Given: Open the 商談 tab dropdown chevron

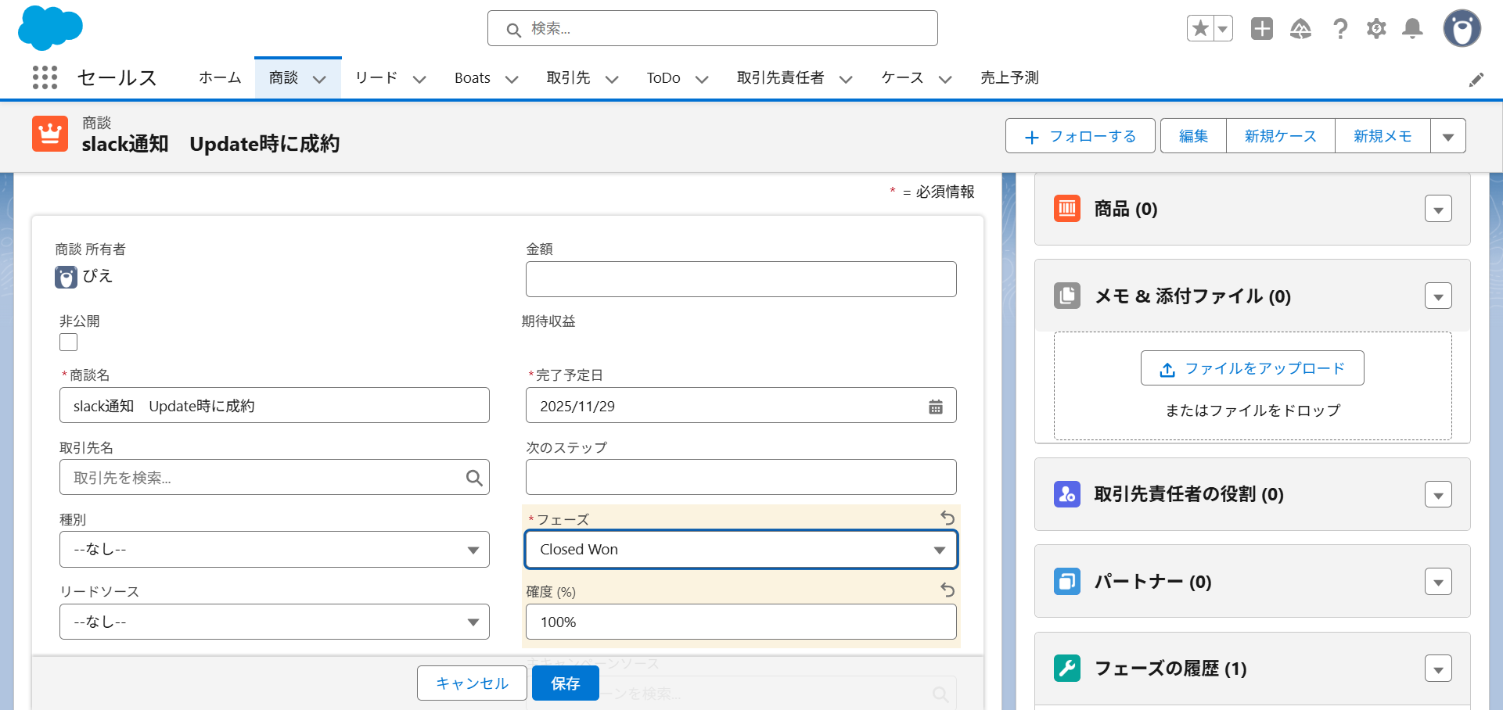Looking at the screenshot, I should click(x=319, y=79).
